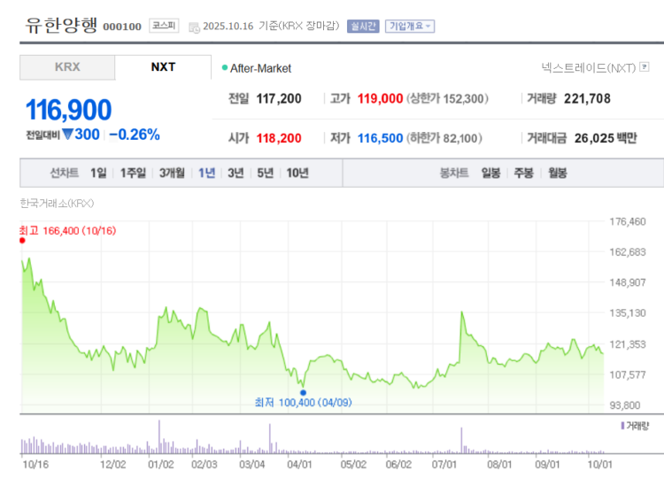
Task: Open the 기업개요 dropdown
Action: pos(409,27)
